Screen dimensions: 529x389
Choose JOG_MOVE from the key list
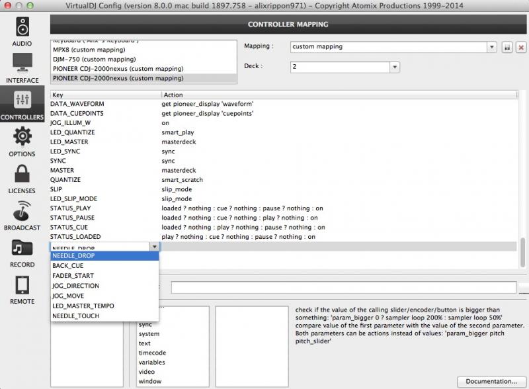[x=104, y=296]
